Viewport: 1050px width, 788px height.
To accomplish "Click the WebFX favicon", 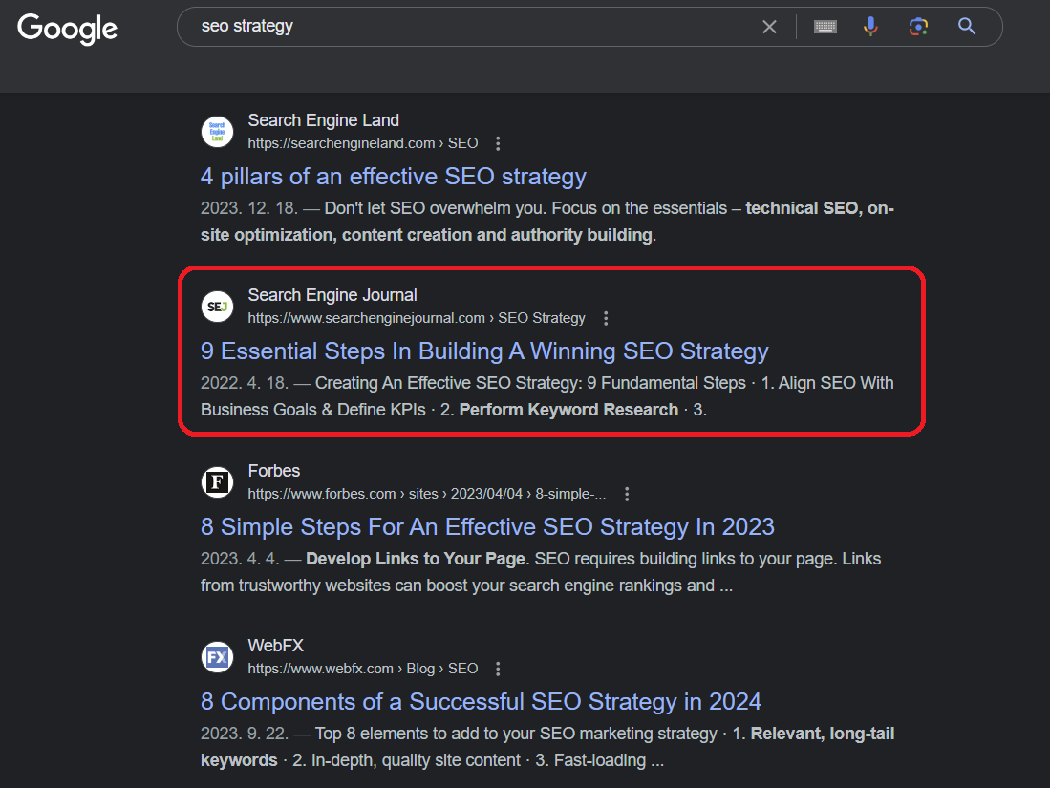I will [217, 657].
